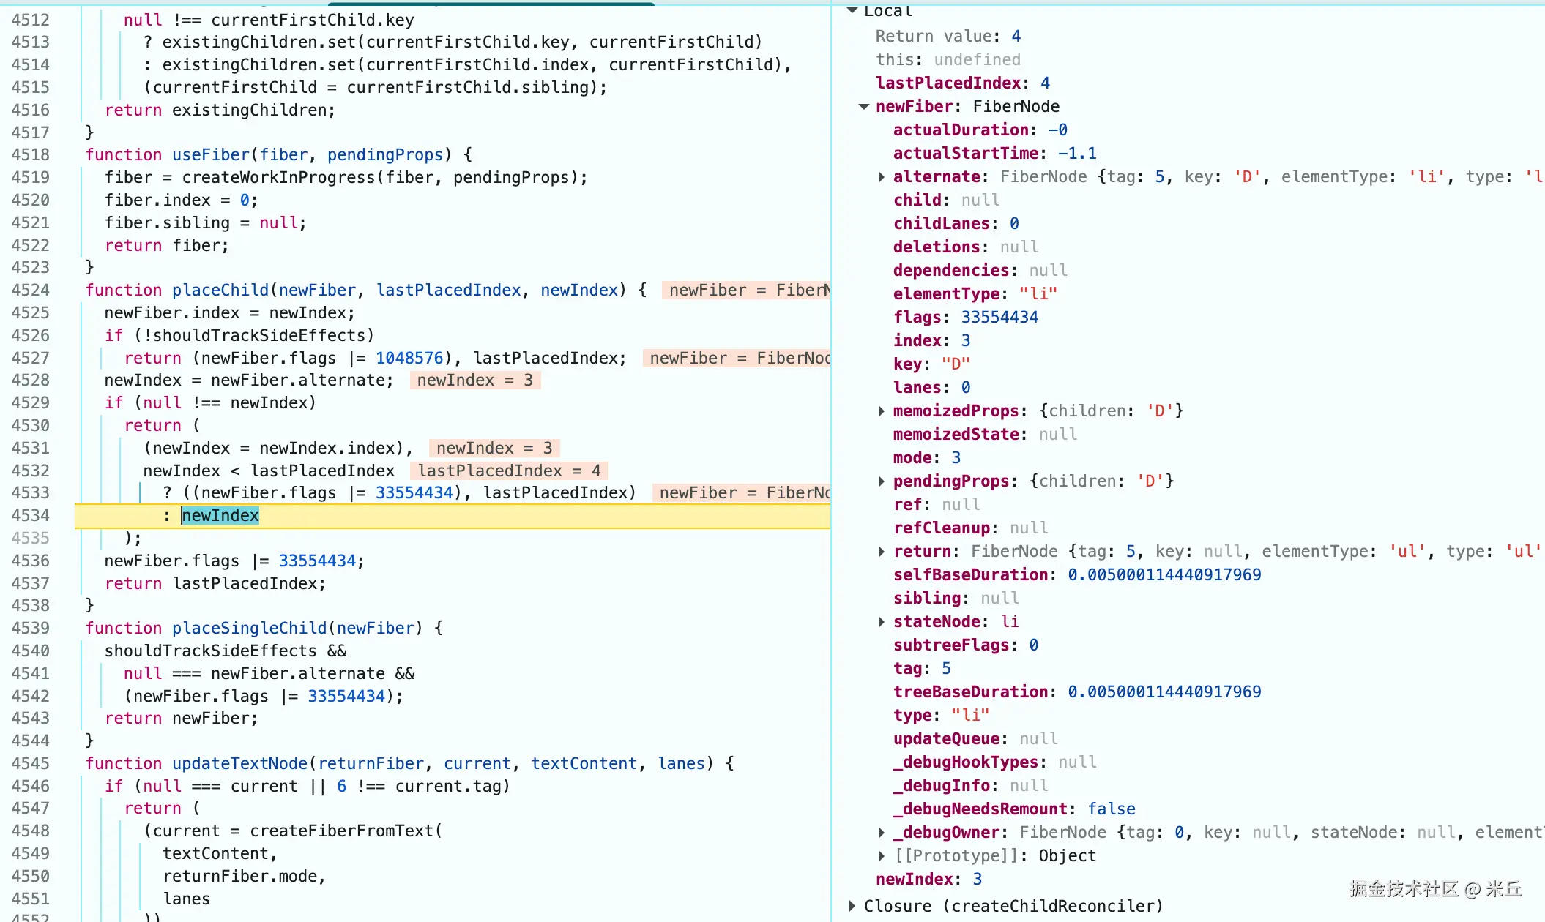Click the 'this: undefined' scope entry
1545x922 pixels.
948,60
